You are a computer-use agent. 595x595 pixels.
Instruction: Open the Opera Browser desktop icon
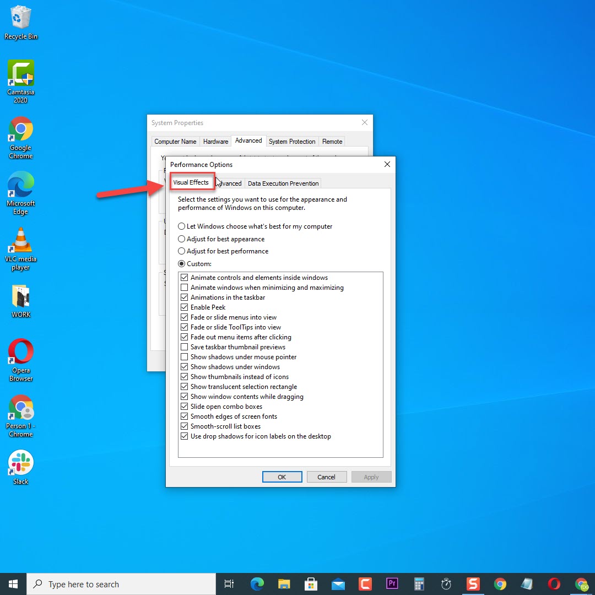coord(21,353)
